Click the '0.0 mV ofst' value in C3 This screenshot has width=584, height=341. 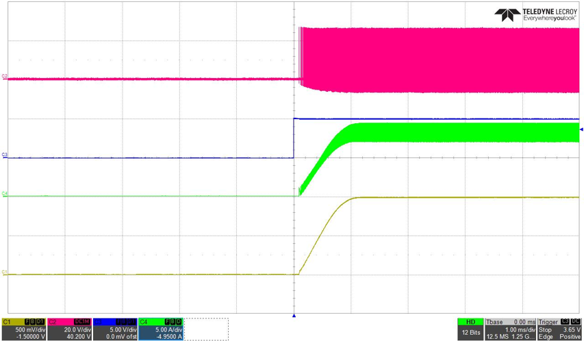121,336
